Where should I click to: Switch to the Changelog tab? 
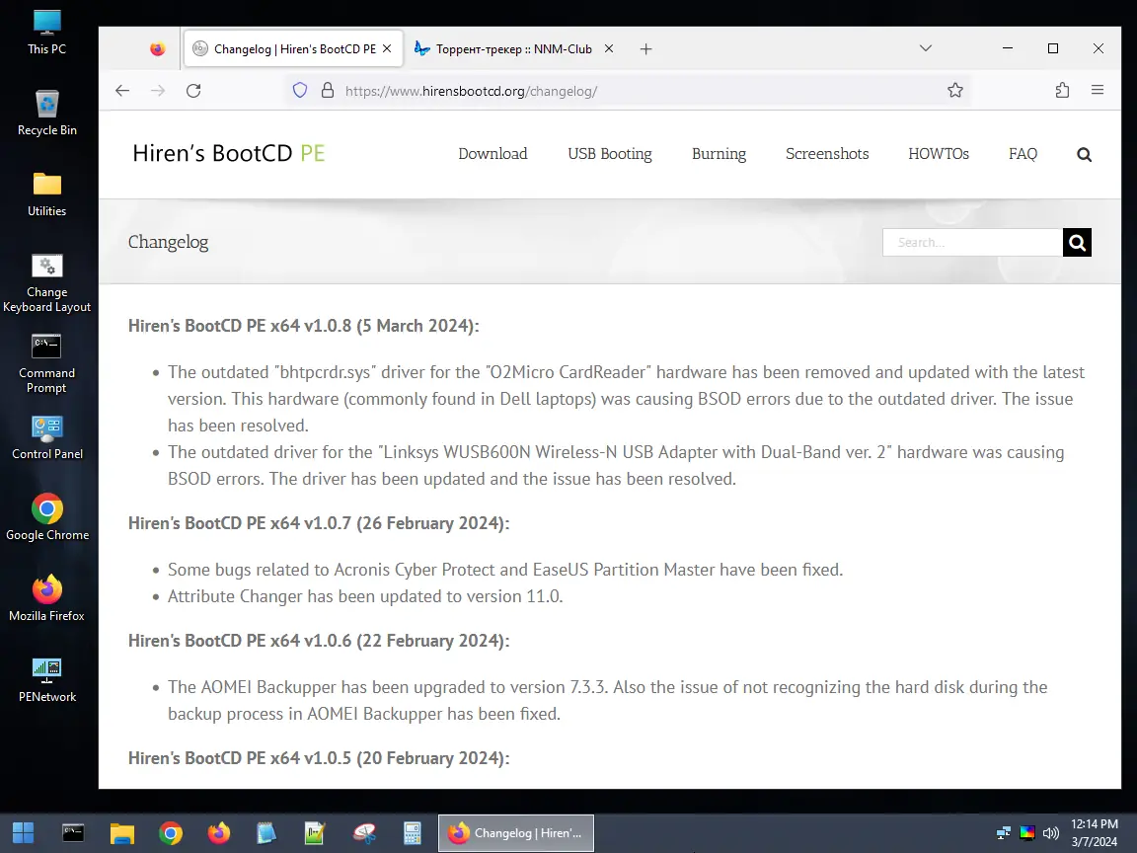pyautogui.click(x=294, y=48)
